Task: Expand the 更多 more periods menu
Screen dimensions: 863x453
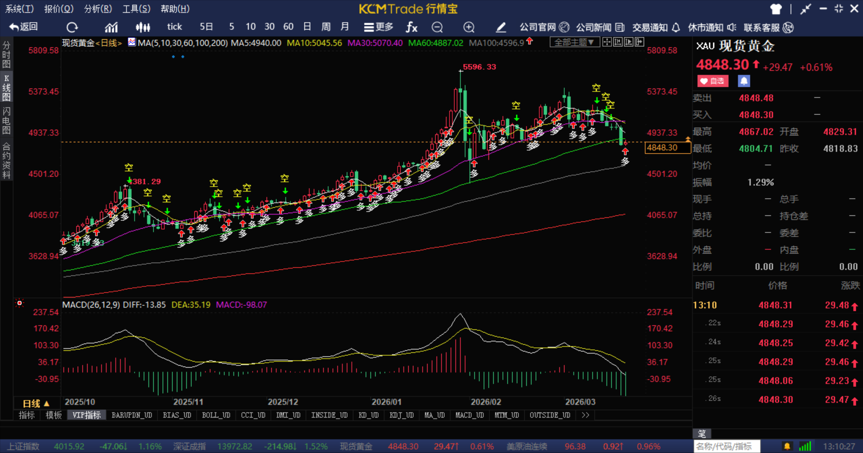Action: point(378,27)
